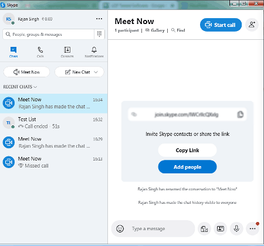Click the ₹ 0.00 Skype credit balance
Image resolution: width=264 pixels, height=246 pixels.
point(47,19)
